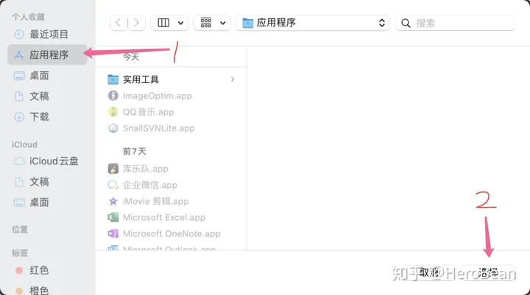Click the 搜索 search field

click(455, 23)
